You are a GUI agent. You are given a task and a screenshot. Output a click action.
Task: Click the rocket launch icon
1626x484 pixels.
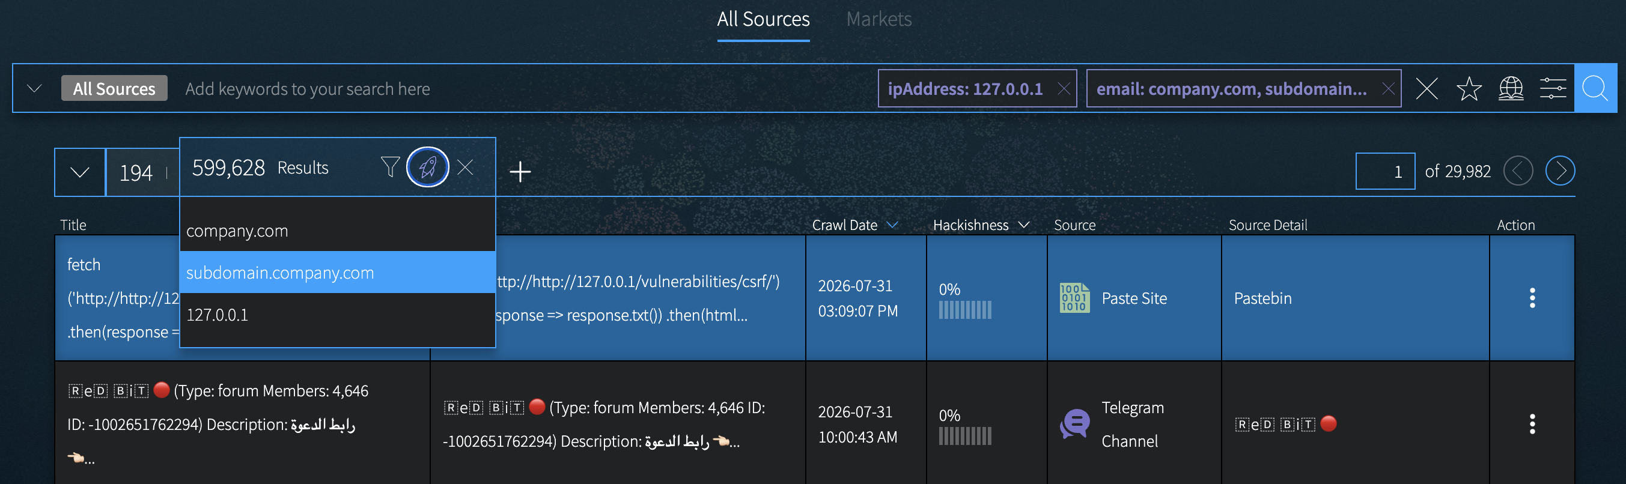(427, 167)
